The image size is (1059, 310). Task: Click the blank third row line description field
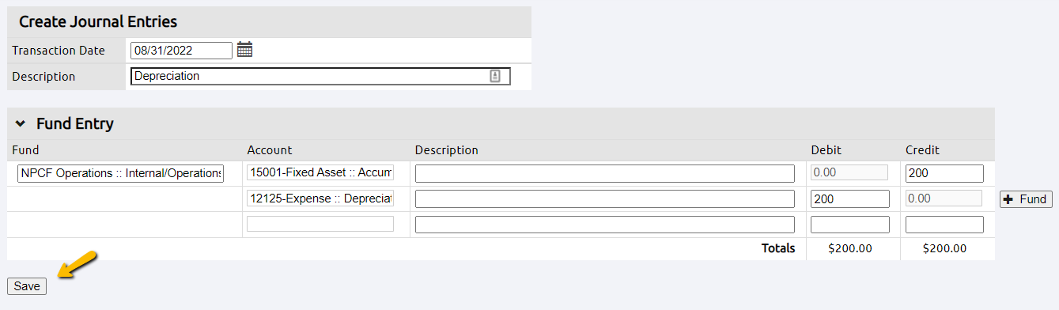tap(605, 225)
